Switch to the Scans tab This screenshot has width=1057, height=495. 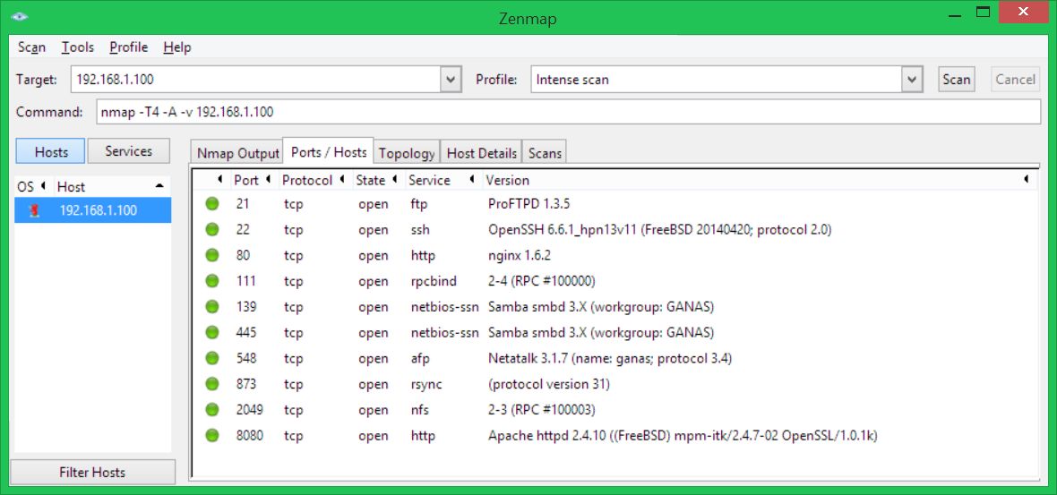pyautogui.click(x=545, y=153)
